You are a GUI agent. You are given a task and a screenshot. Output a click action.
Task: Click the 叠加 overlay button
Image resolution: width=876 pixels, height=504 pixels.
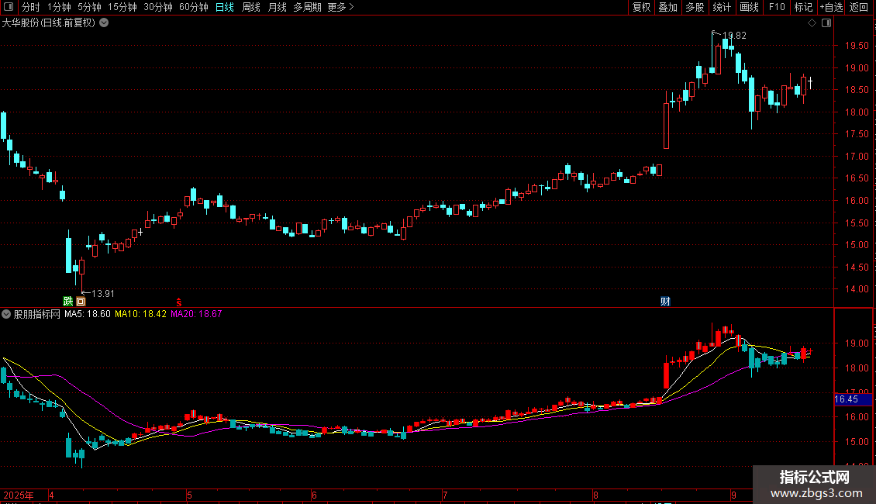(667, 7)
